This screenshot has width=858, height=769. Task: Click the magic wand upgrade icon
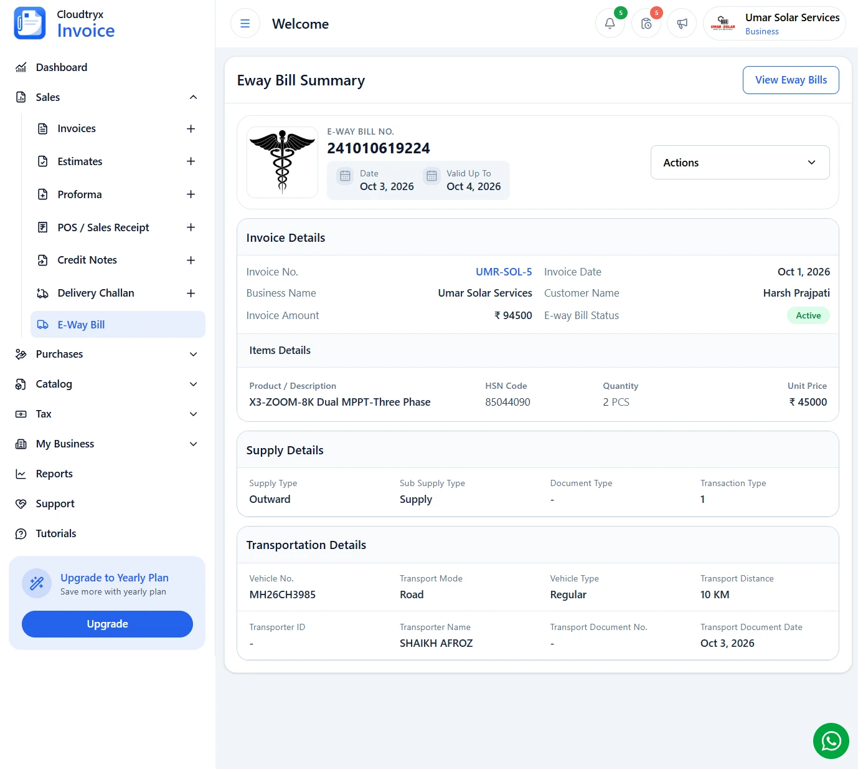(x=37, y=583)
